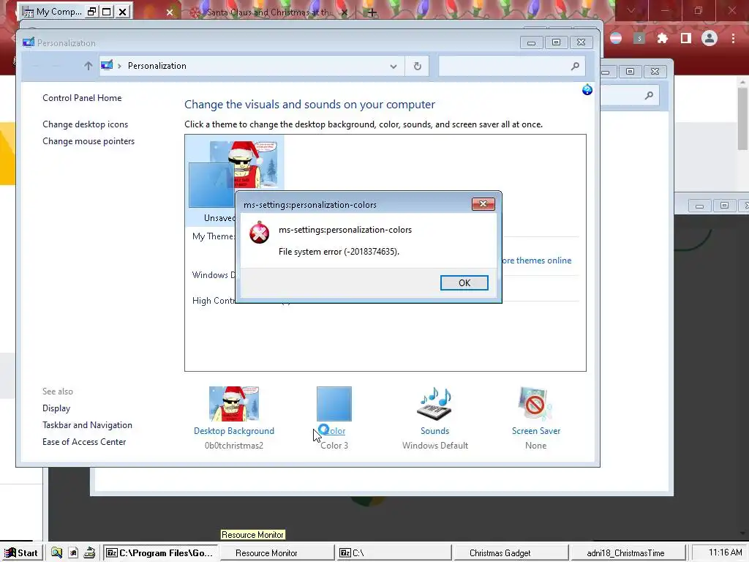This screenshot has height=562, width=749.
Task: Click the Desktop Background link text
Action: (234, 431)
